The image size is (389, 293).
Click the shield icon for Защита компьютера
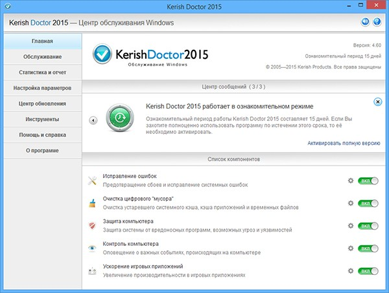click(92, 226)
